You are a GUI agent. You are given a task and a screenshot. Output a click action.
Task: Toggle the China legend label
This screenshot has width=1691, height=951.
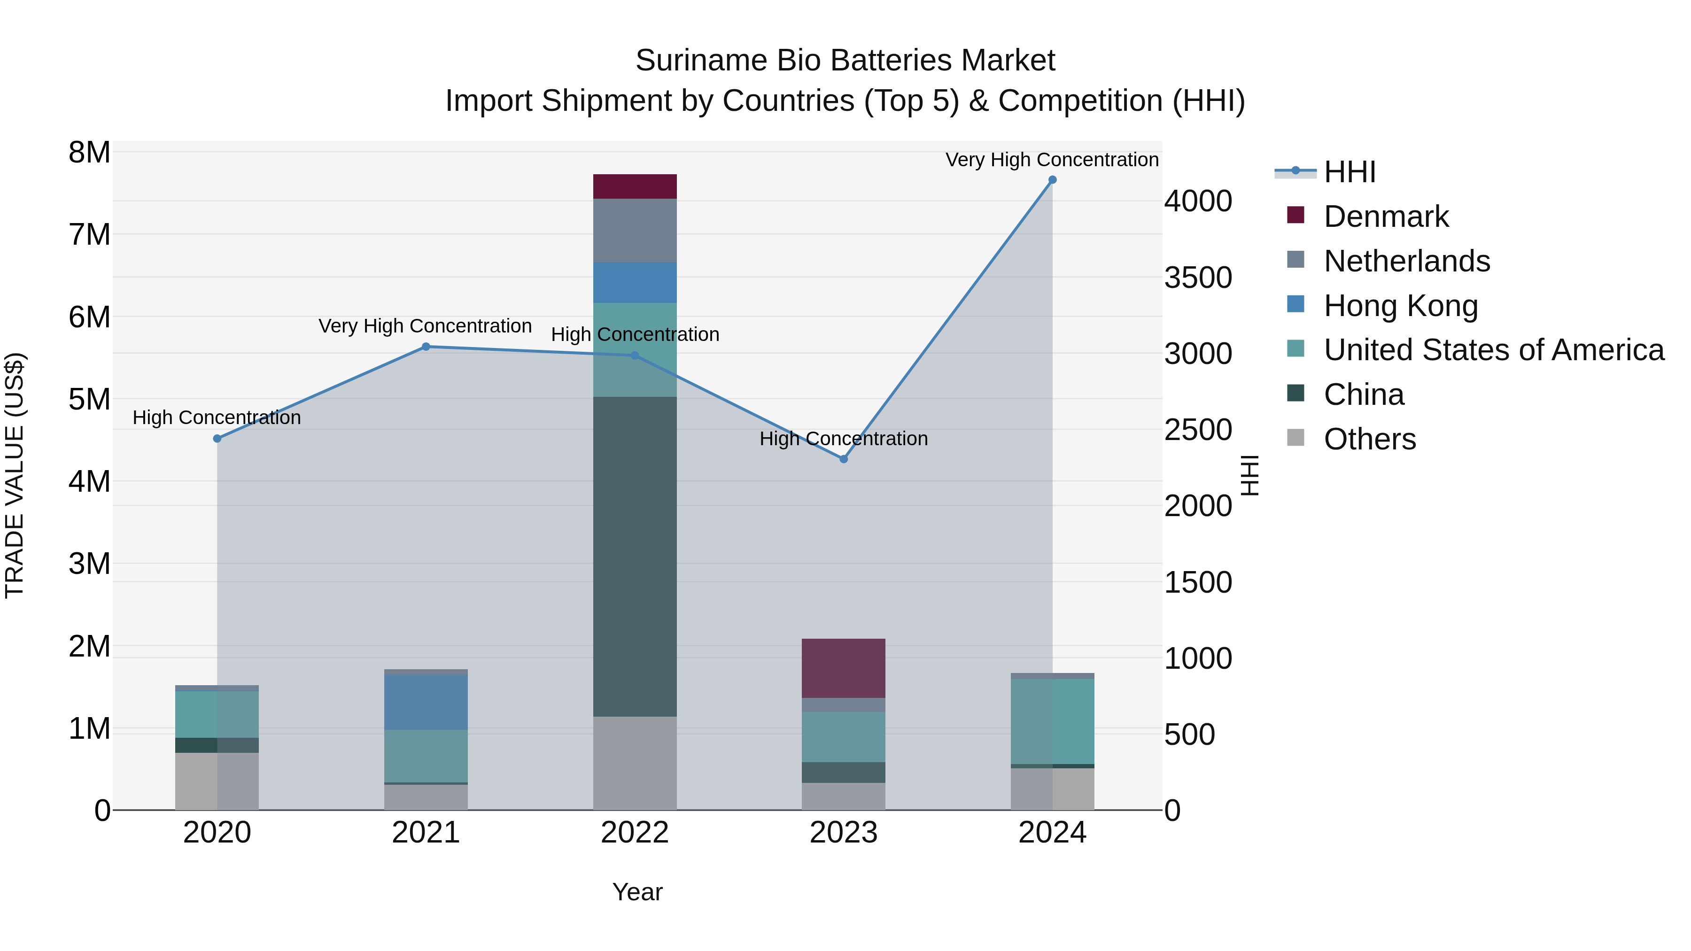[x=1365, y=394]
